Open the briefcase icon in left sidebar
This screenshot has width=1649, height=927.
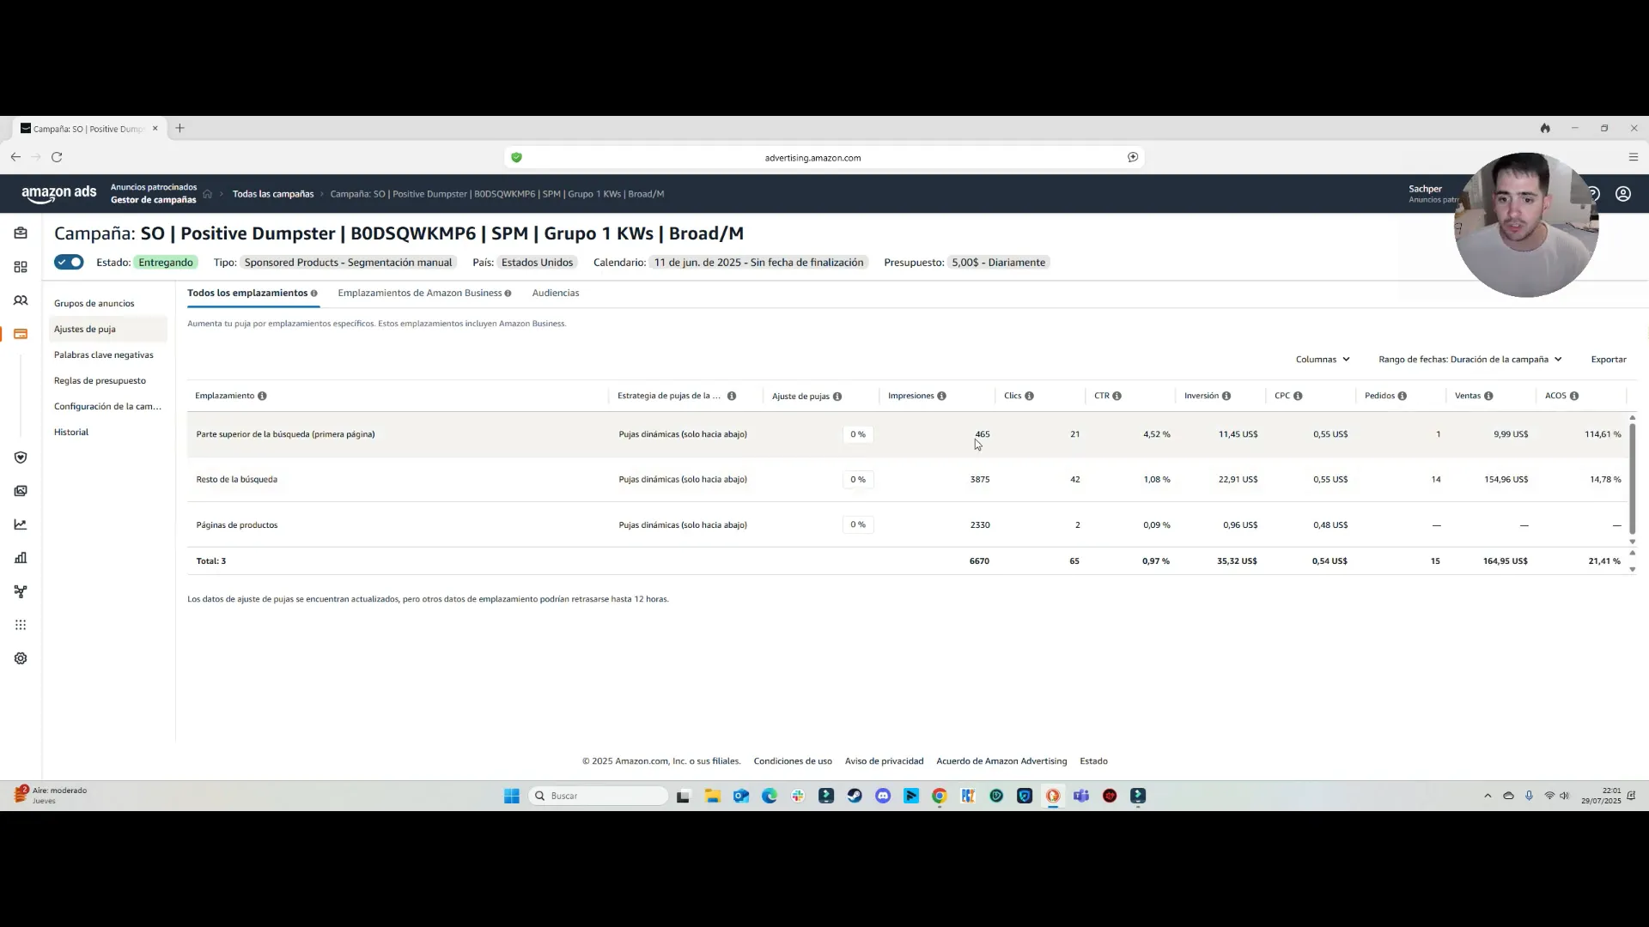(x=21, y=233)
